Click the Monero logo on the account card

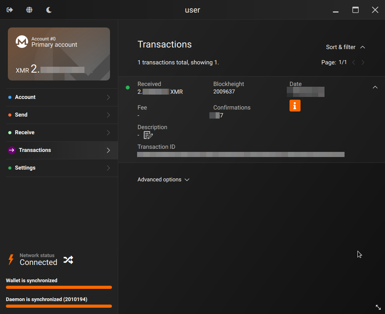22,42
